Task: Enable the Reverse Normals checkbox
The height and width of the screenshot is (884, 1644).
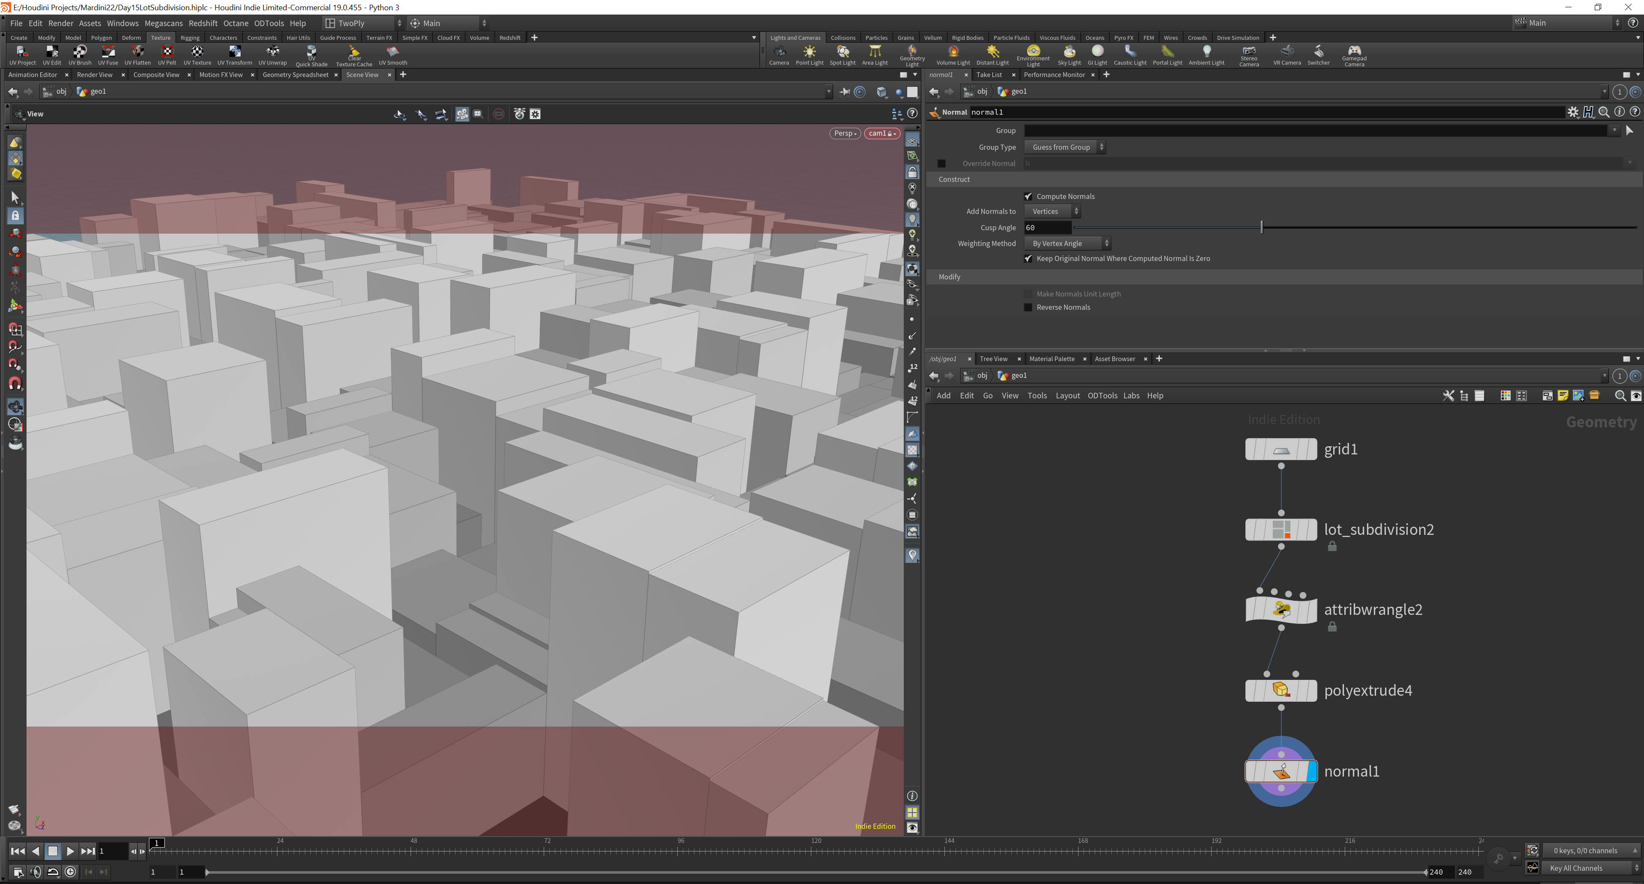Action: [x=1028, y=307]
